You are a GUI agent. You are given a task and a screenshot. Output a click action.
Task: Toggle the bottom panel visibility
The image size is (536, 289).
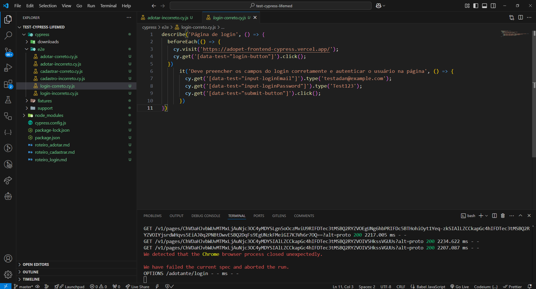tap(485, 6)
